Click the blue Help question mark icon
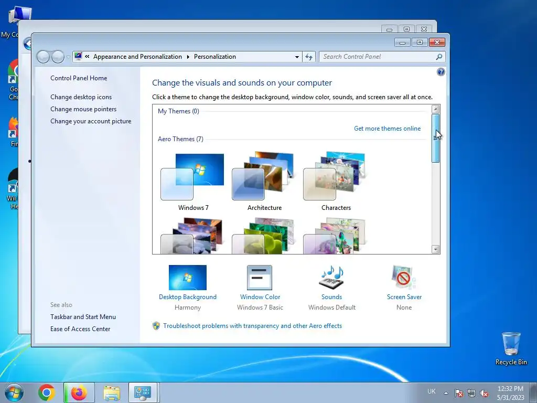Image resolution: width=537 pixels, height=403 pixels. click(441, 72)
